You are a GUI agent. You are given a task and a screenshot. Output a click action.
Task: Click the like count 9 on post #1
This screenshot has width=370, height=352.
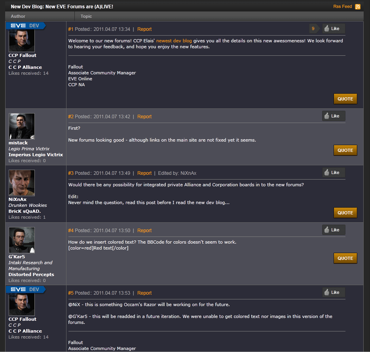click(x=313, y=28)
